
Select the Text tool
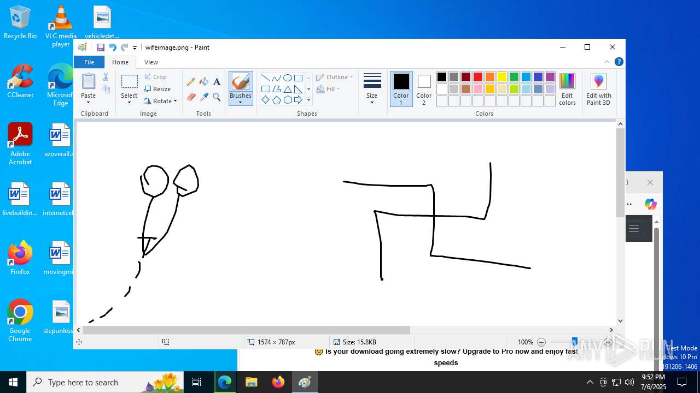pos(217,82)
